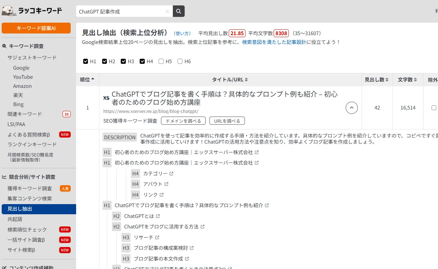The width and height of the screenshot is (438, 269).
Task: Sort table by 見出し数 column
Action: point(376,80)
